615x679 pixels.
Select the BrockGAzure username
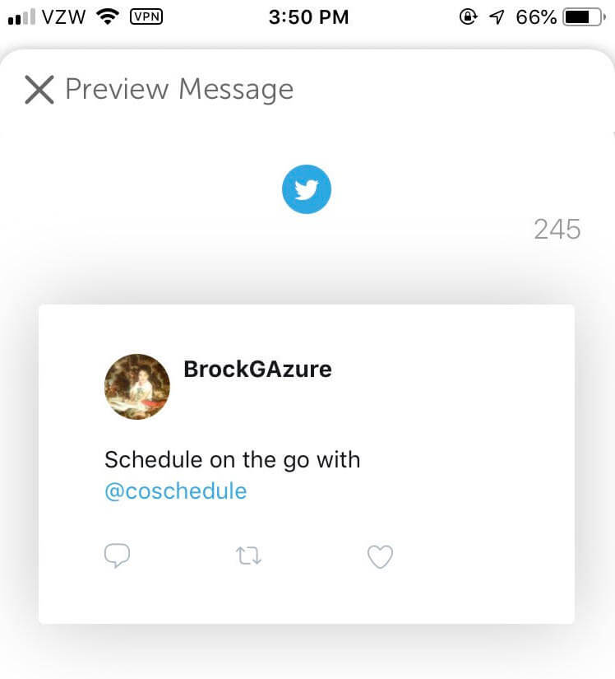point(258,370)
